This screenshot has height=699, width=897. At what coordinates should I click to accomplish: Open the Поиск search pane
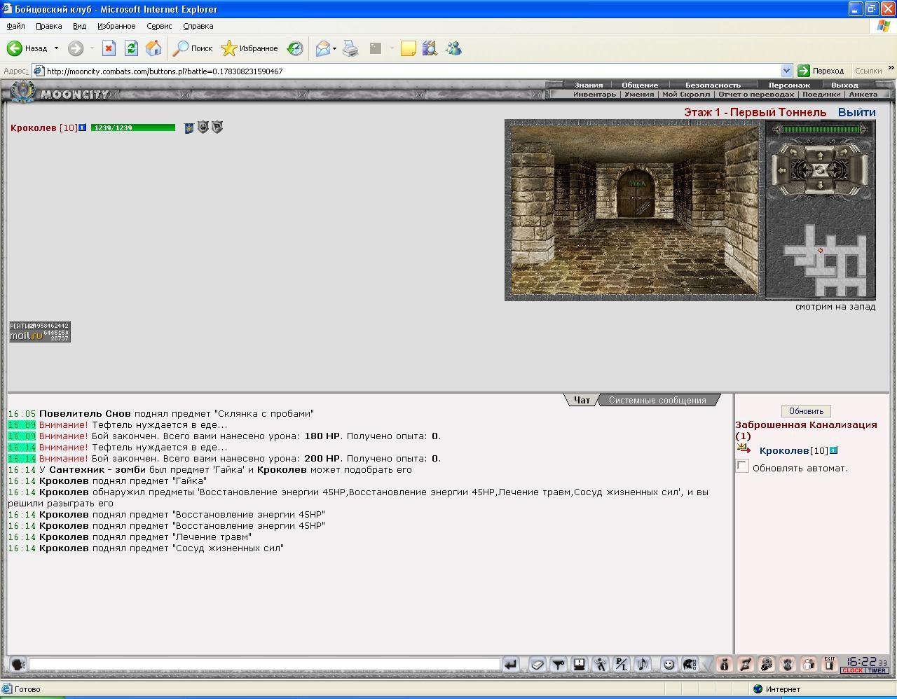193,48
